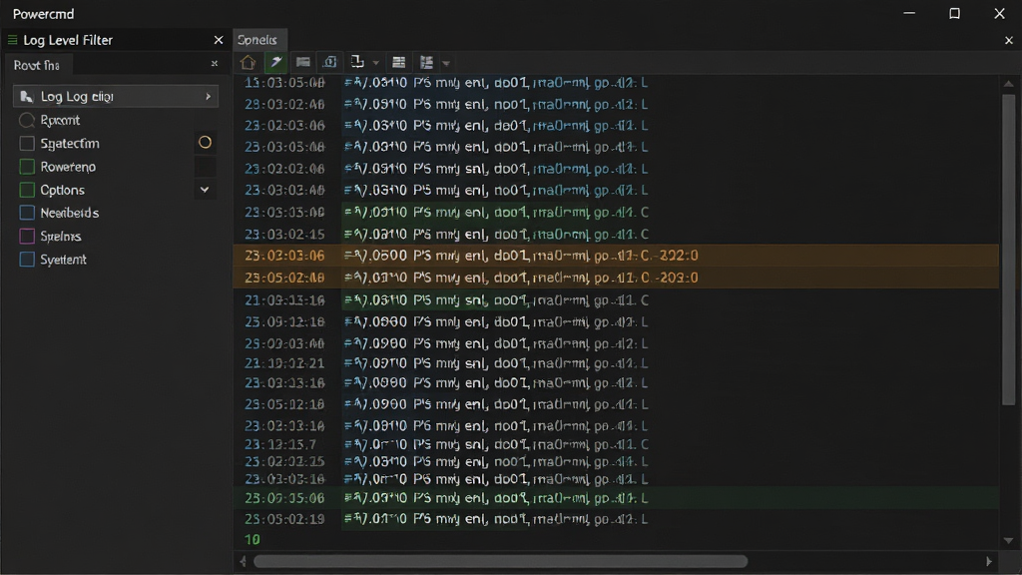Close the Log Level Filter panel
This screenshot has width=1022, height=575.
(219, 40)
